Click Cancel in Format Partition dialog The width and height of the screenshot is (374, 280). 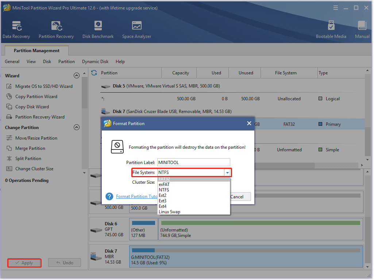pyautogui.click(x=240, y=197)
